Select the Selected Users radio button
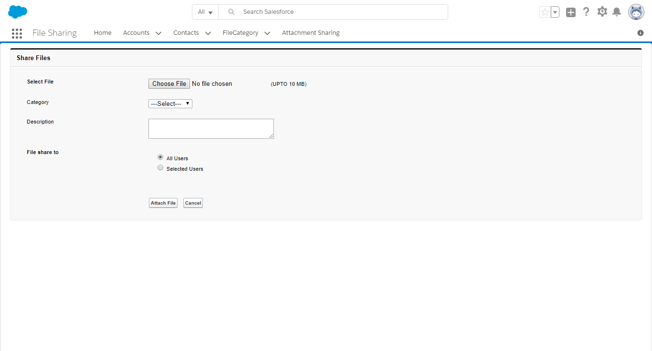This screenshot has height=351, width=652. [x=160, y=168]
